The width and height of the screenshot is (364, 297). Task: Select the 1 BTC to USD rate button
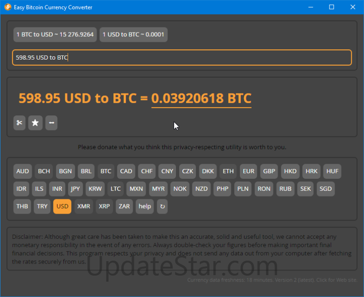55,34
